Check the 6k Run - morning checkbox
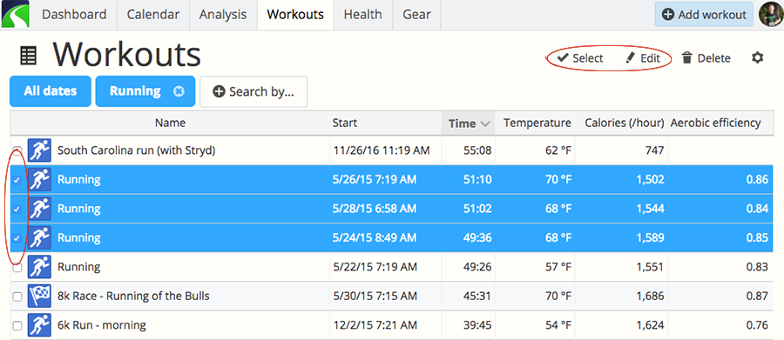 (x=17, y=326)
